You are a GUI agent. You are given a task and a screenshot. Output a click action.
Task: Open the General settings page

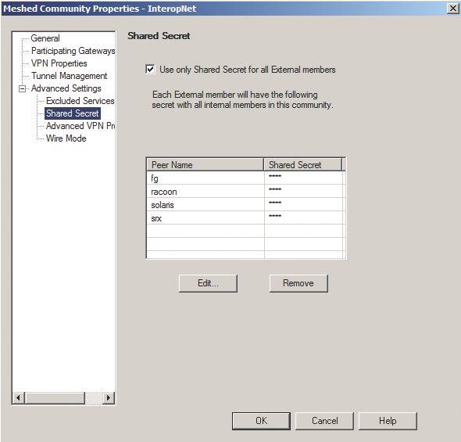tap(45, 38)
